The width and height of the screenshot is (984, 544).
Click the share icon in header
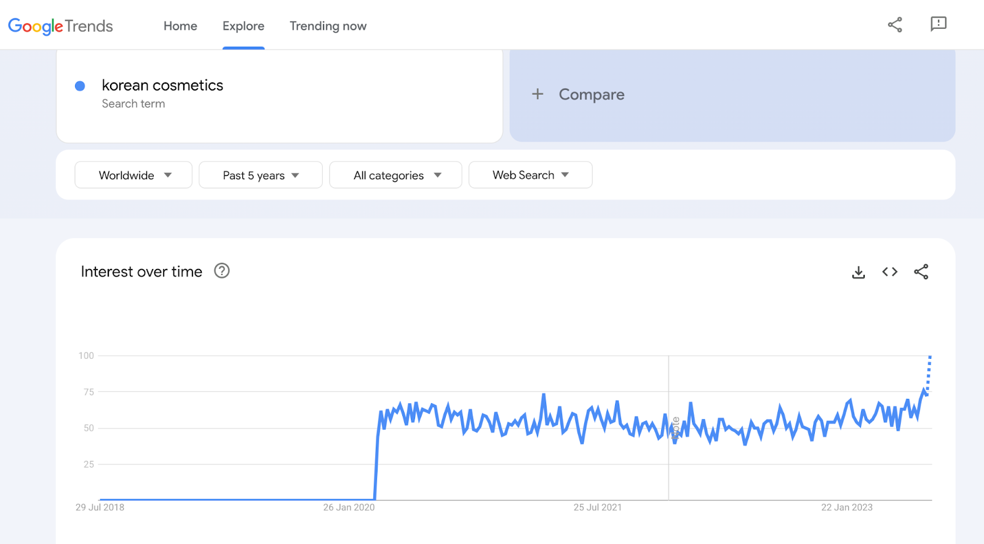(x=895, y=25)
